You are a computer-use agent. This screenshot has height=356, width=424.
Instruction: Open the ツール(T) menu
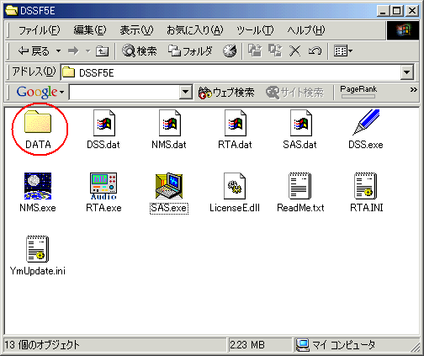(x=255, y=30)
